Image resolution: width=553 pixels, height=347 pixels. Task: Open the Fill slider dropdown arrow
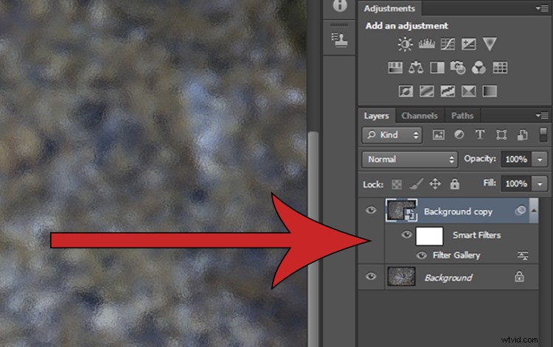point(540,183)
